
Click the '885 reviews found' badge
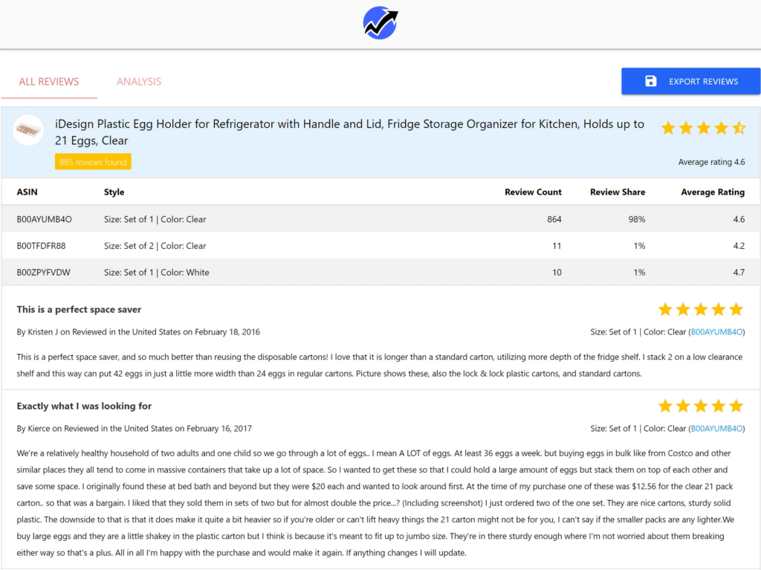(x=92, y=161)
